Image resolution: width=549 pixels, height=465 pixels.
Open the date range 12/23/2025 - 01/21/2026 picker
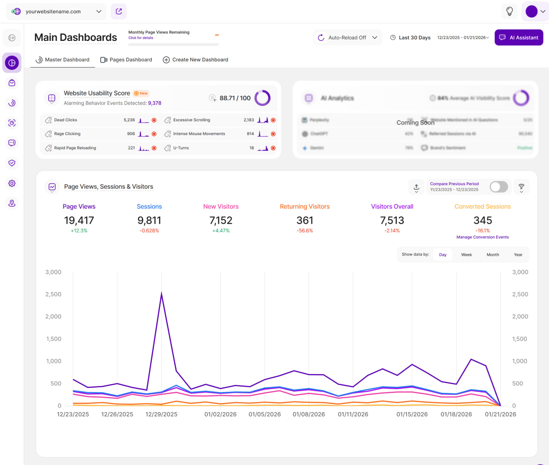pyautogui.click(x=463, y=38)
